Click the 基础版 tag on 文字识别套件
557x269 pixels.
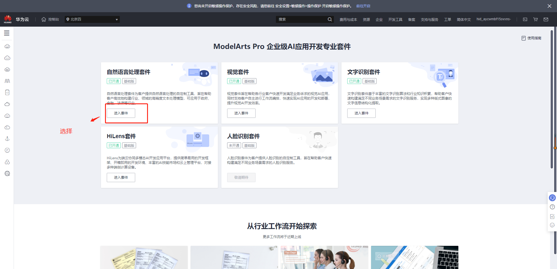(370, 81)
